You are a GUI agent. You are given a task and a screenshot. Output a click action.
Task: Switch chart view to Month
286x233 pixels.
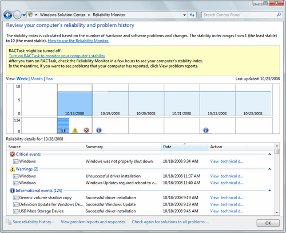37,79
